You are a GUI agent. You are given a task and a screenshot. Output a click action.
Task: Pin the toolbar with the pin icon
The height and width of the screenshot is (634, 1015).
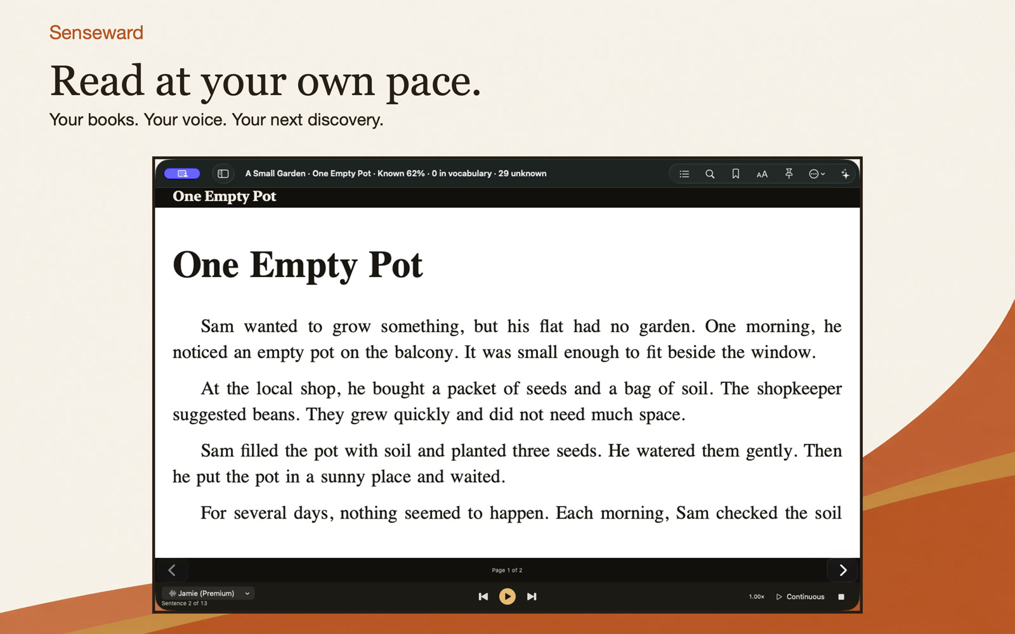pos(789,174)
